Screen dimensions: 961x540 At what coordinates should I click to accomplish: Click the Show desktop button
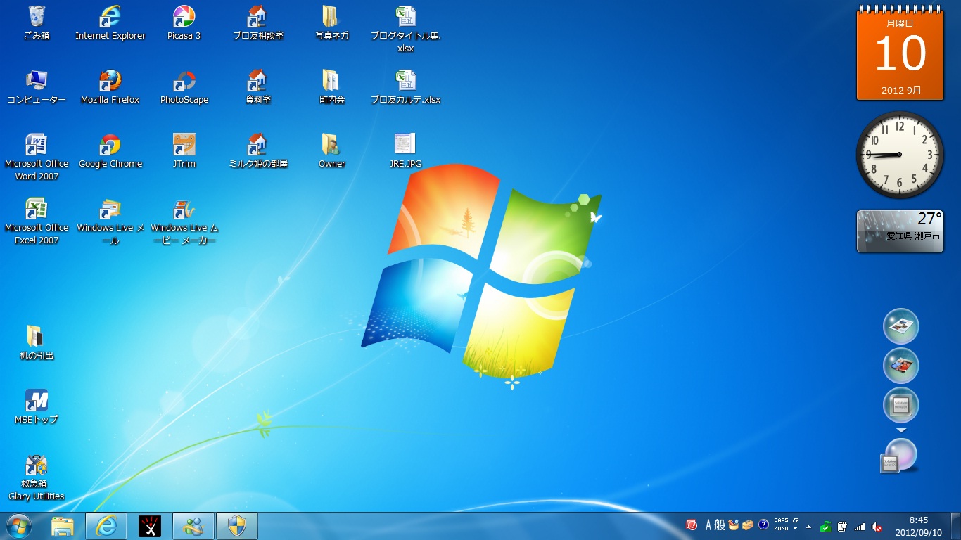[955, 526]
